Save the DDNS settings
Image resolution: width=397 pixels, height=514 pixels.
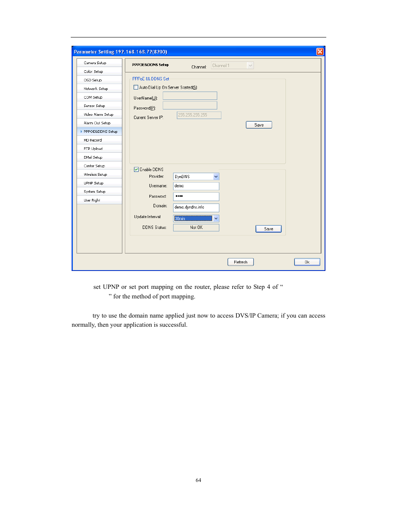point(268,229)
